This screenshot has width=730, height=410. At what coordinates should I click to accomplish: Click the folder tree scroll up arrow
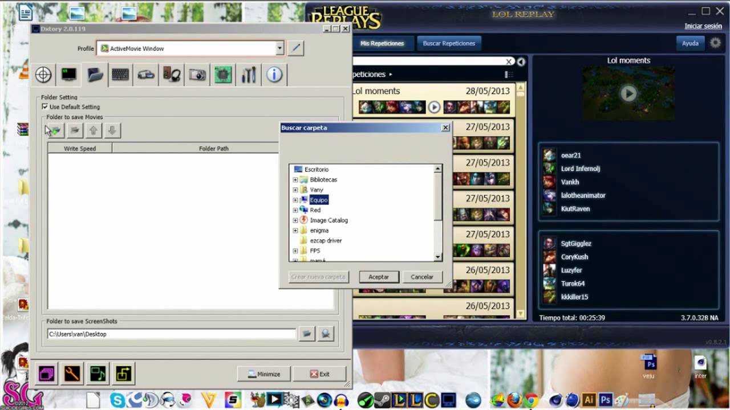[x=438, y=169]
